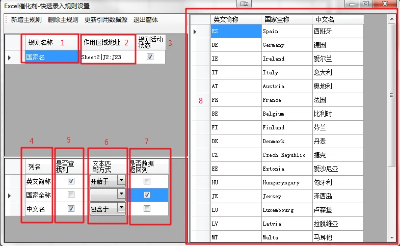Image resolution: width=400 pixels, height=246 pixels.
Task: Click the scroll up arrow of data grid
Action: pyautogui.click(x=391, y=19)
